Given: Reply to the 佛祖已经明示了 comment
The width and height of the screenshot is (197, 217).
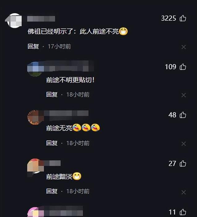Looking at the screenshot, I should pyautogui.click(x=33, y=46).
